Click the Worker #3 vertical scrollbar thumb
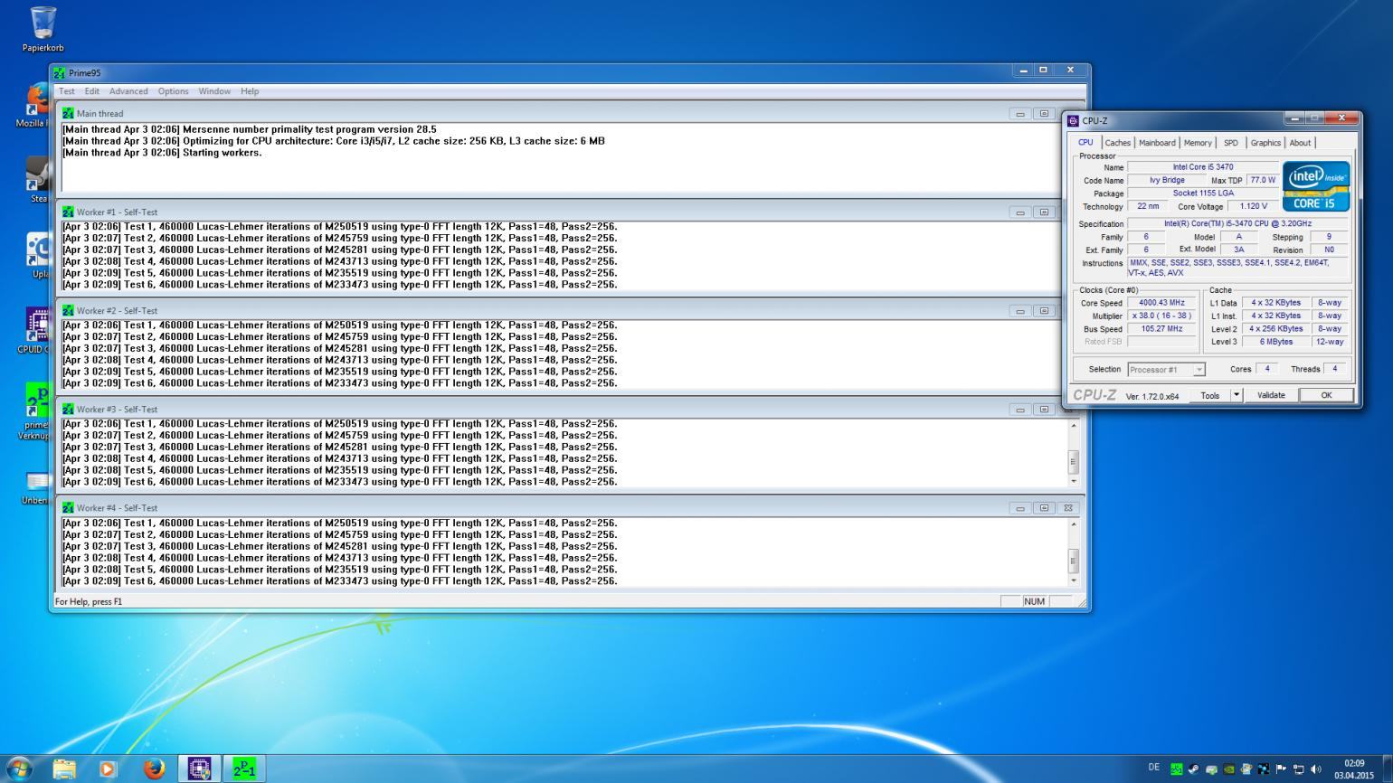1393x783 pixels. pyautogui.click(x=1074, y=461)
